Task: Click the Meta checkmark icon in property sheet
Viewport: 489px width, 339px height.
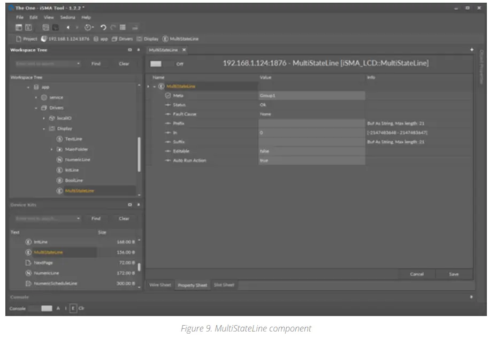Action: (167, 95)
